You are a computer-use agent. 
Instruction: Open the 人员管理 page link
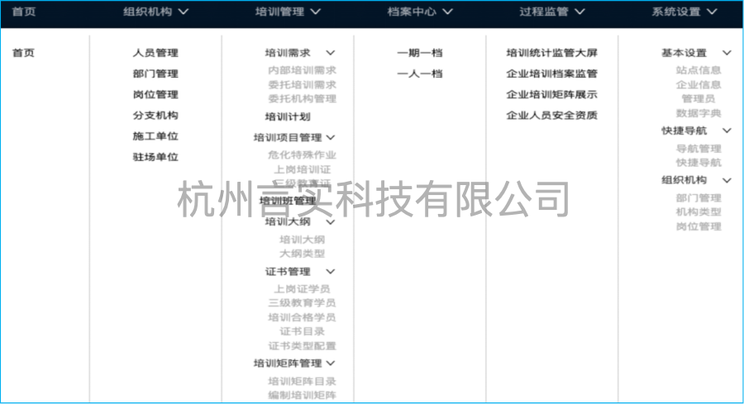(155, 53)
